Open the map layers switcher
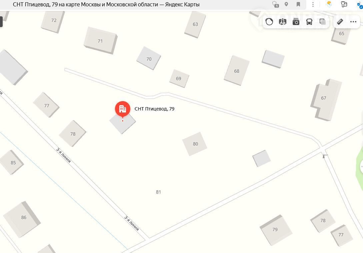Screen dimensions: 363x253 (x=322, y=22)
